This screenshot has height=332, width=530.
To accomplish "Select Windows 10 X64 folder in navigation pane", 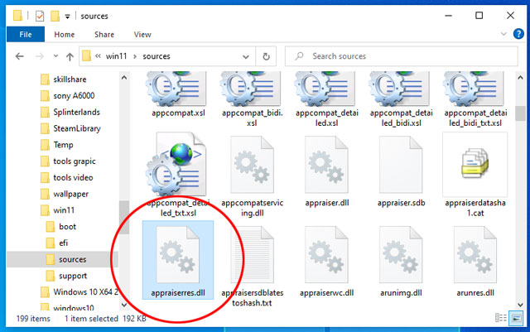I will [85, 291].
